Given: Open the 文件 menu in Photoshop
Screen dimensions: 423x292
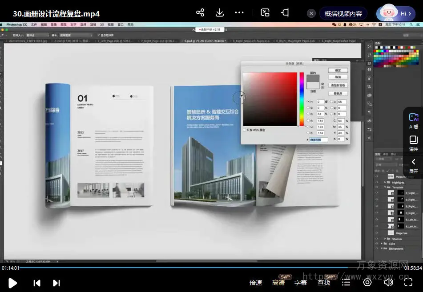Looking at the screenshot, I should click(x=34, y=24).
